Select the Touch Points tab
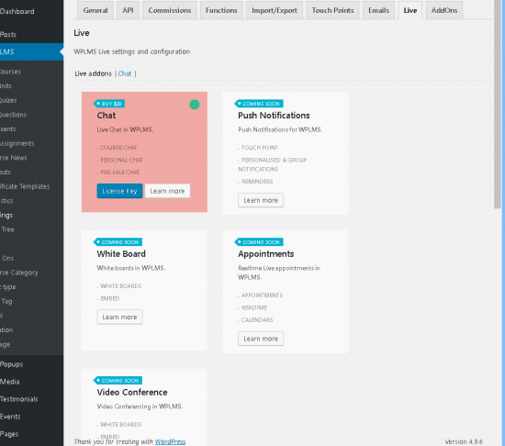The height and width of the screenshot is (446, 505). (x=332, y=10)
